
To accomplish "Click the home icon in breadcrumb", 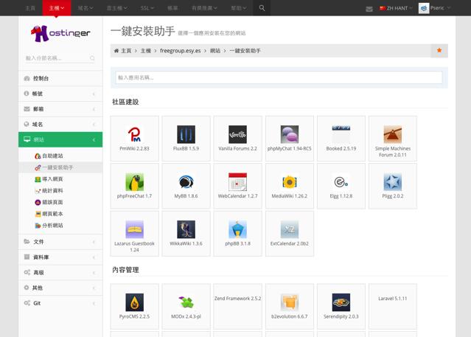I will 116,50.
